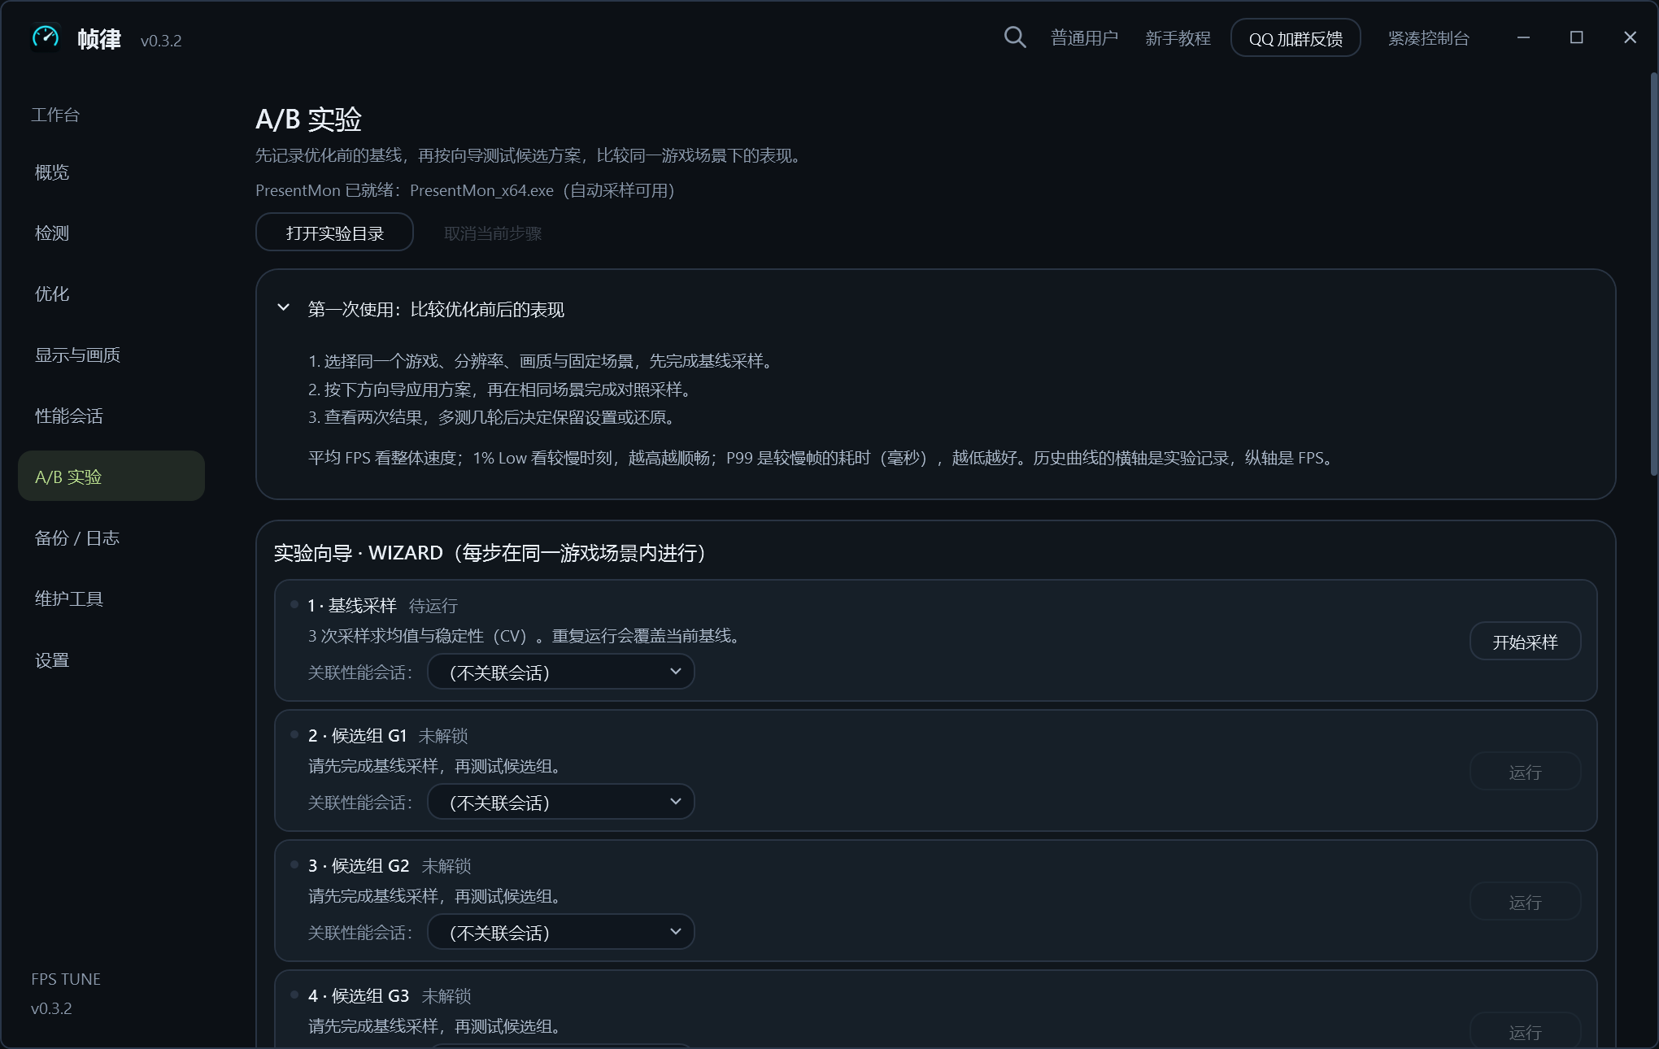
Task: Click the 1 · 基线采样 step title
Action: [x=352, y=606]
